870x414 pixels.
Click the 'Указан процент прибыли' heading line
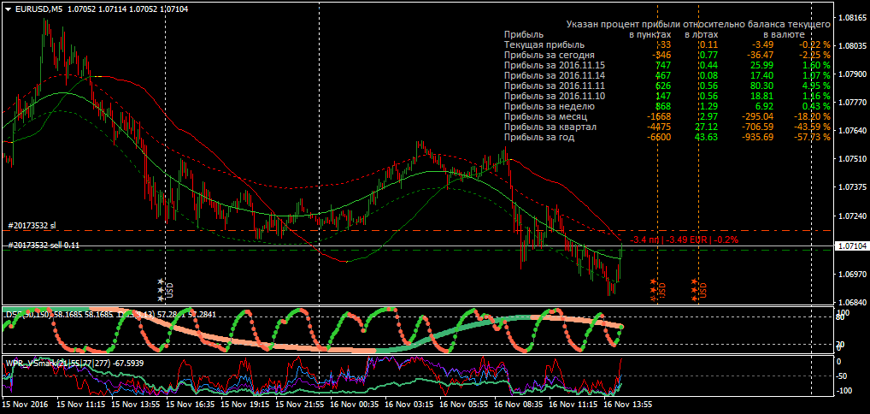[698, 25]
